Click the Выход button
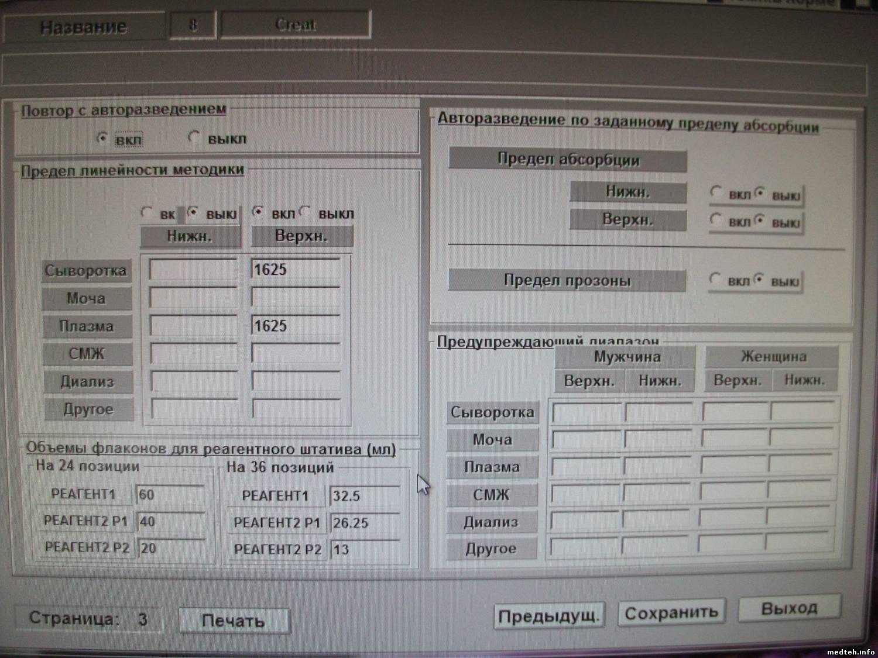 tap(789, 609)
